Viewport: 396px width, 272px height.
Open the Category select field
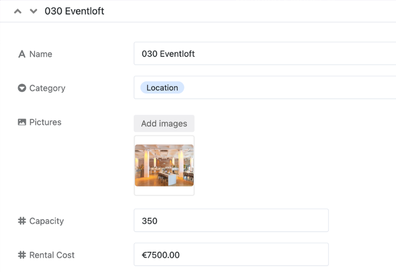(265, 87)
